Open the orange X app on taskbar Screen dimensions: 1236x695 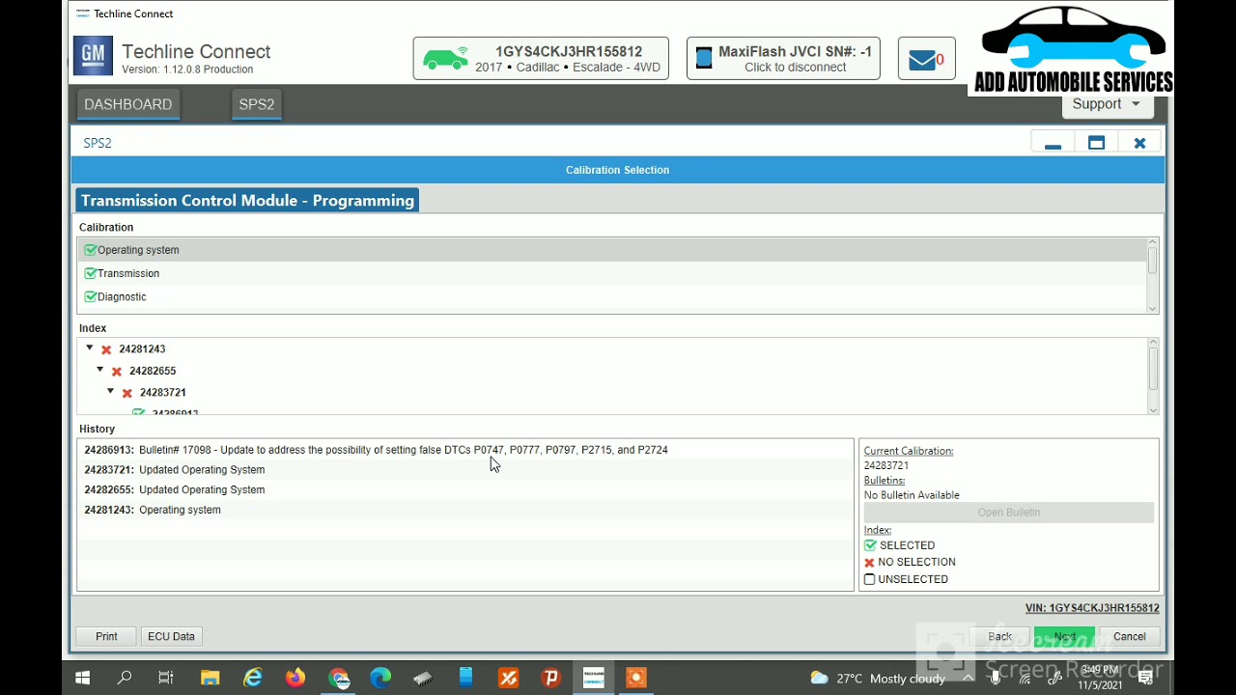508,678
